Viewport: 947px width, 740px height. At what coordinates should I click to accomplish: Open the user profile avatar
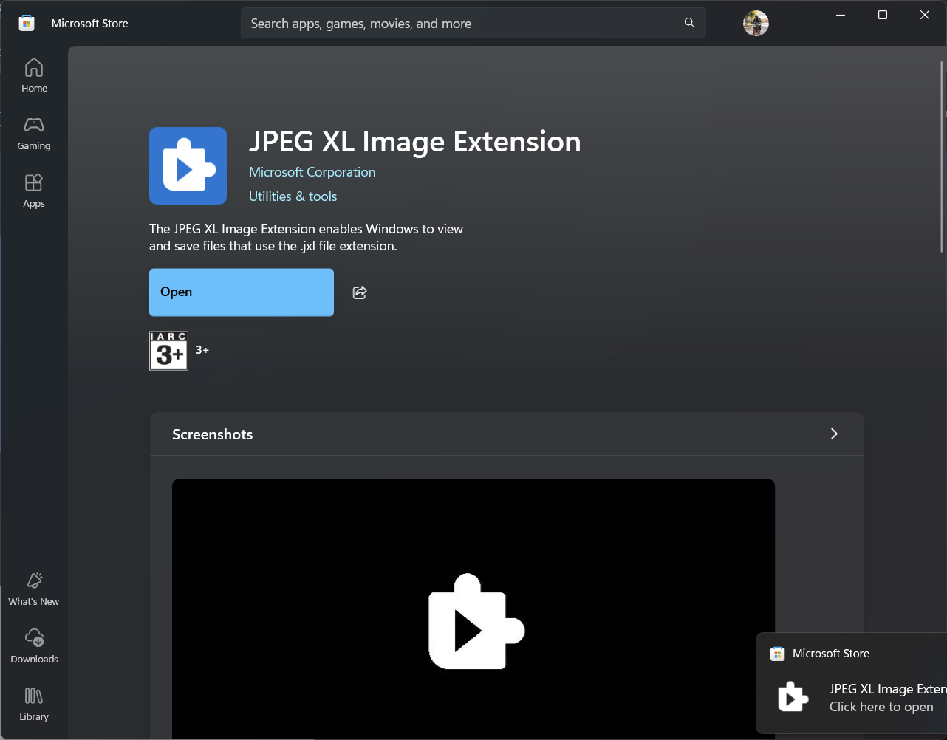[756, 23]
